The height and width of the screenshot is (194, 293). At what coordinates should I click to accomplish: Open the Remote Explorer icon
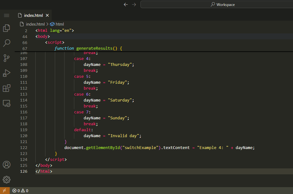tap(7, 103)
